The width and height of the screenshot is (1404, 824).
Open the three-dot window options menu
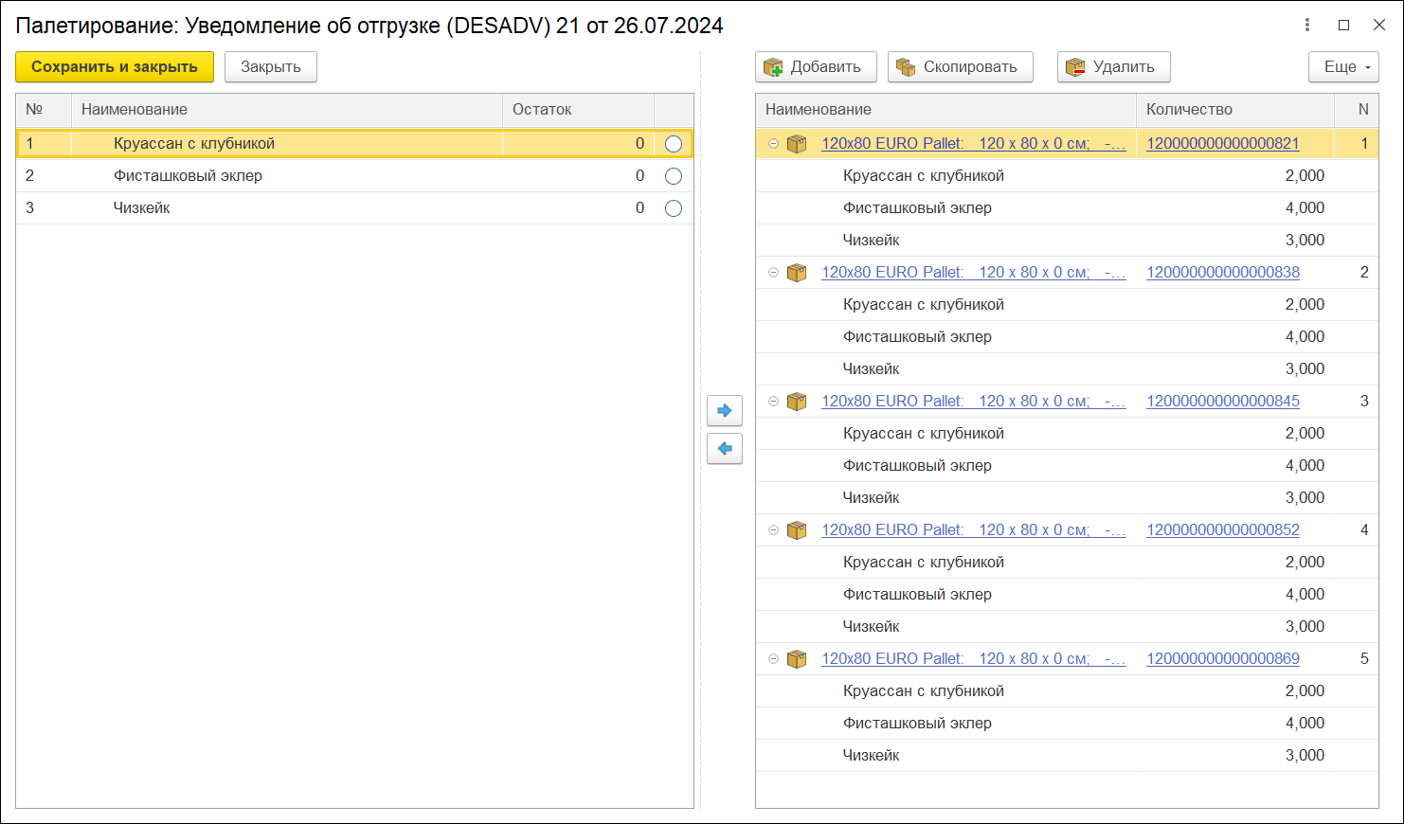1307,26
